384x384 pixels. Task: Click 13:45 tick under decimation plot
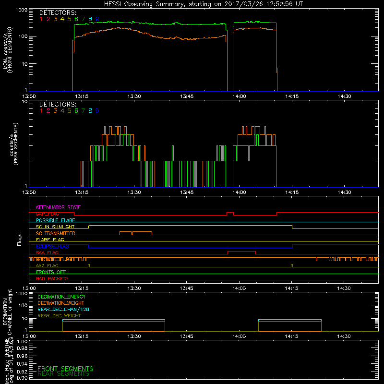(x=187, y=336)
